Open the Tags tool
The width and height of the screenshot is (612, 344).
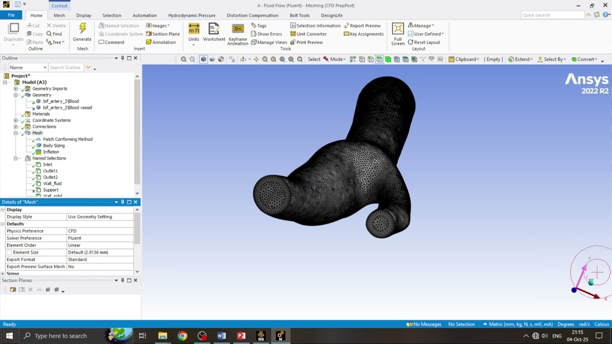pyautogui.click(x=259, y=25)
